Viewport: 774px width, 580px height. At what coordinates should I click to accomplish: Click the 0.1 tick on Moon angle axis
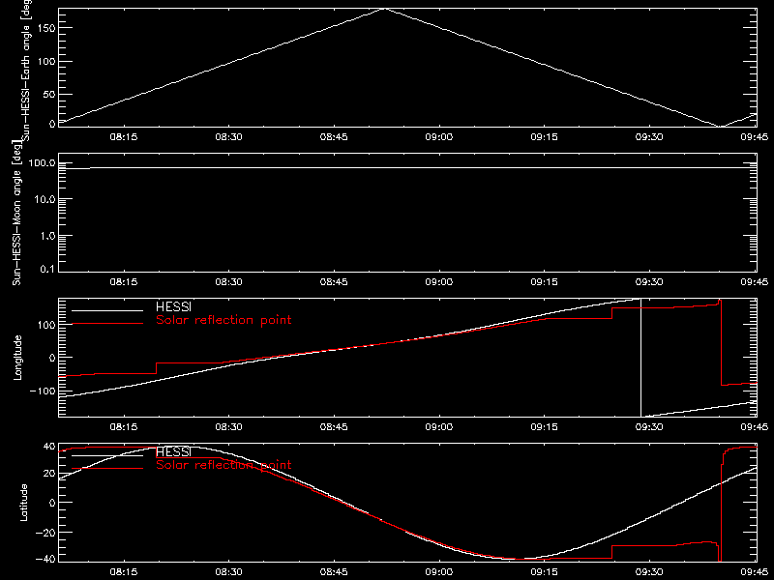point(48,269)
